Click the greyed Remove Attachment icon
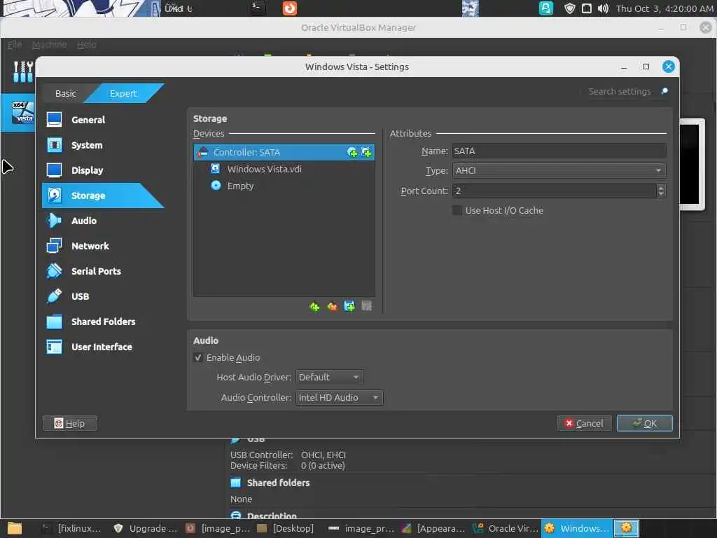The width and height of the screenshot is (717, 538). pyautogui.click(x=367, y=306)
